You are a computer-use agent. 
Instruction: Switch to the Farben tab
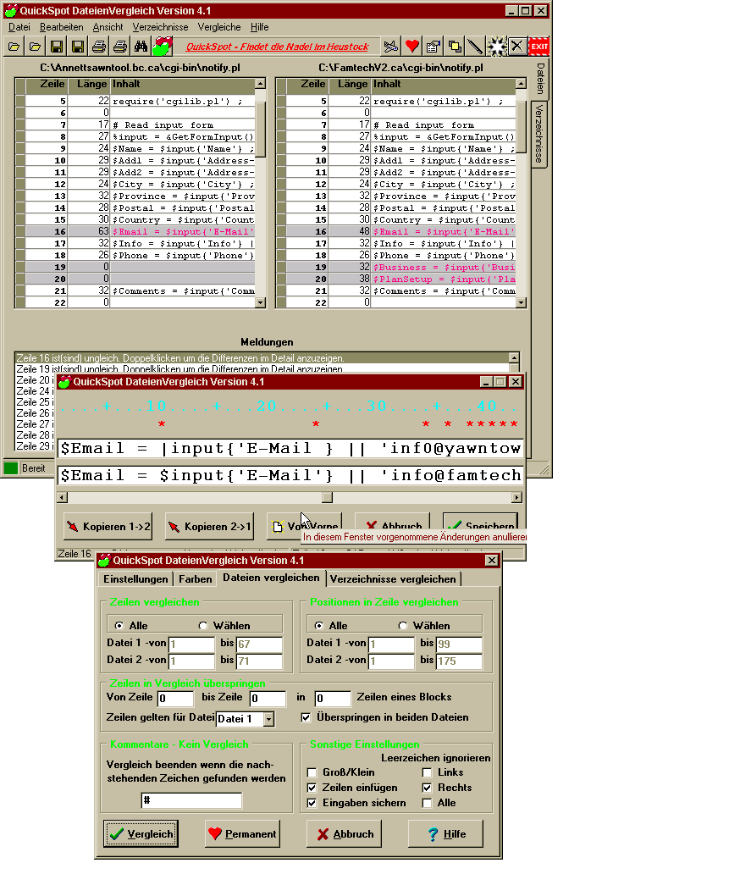pos(195,579)
